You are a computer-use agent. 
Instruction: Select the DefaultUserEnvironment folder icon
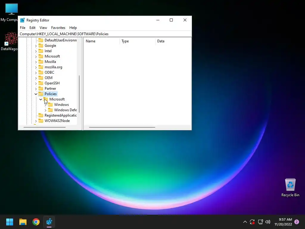pos(41,40)
